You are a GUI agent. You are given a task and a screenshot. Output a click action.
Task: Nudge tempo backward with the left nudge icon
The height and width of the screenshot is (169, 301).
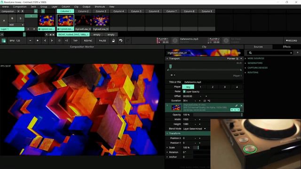point(45,41)
